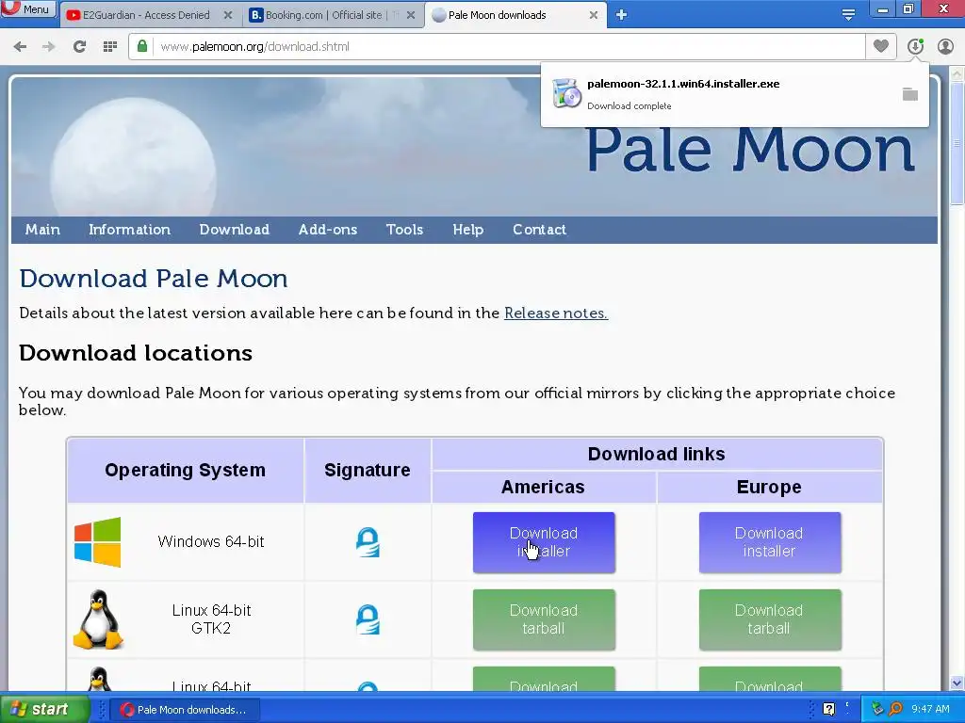Open downloaded palemoon installer exe file
Image resolution: width=965 pixels, height=723 pixels.
pyautogui.click(x=683, y=84)
